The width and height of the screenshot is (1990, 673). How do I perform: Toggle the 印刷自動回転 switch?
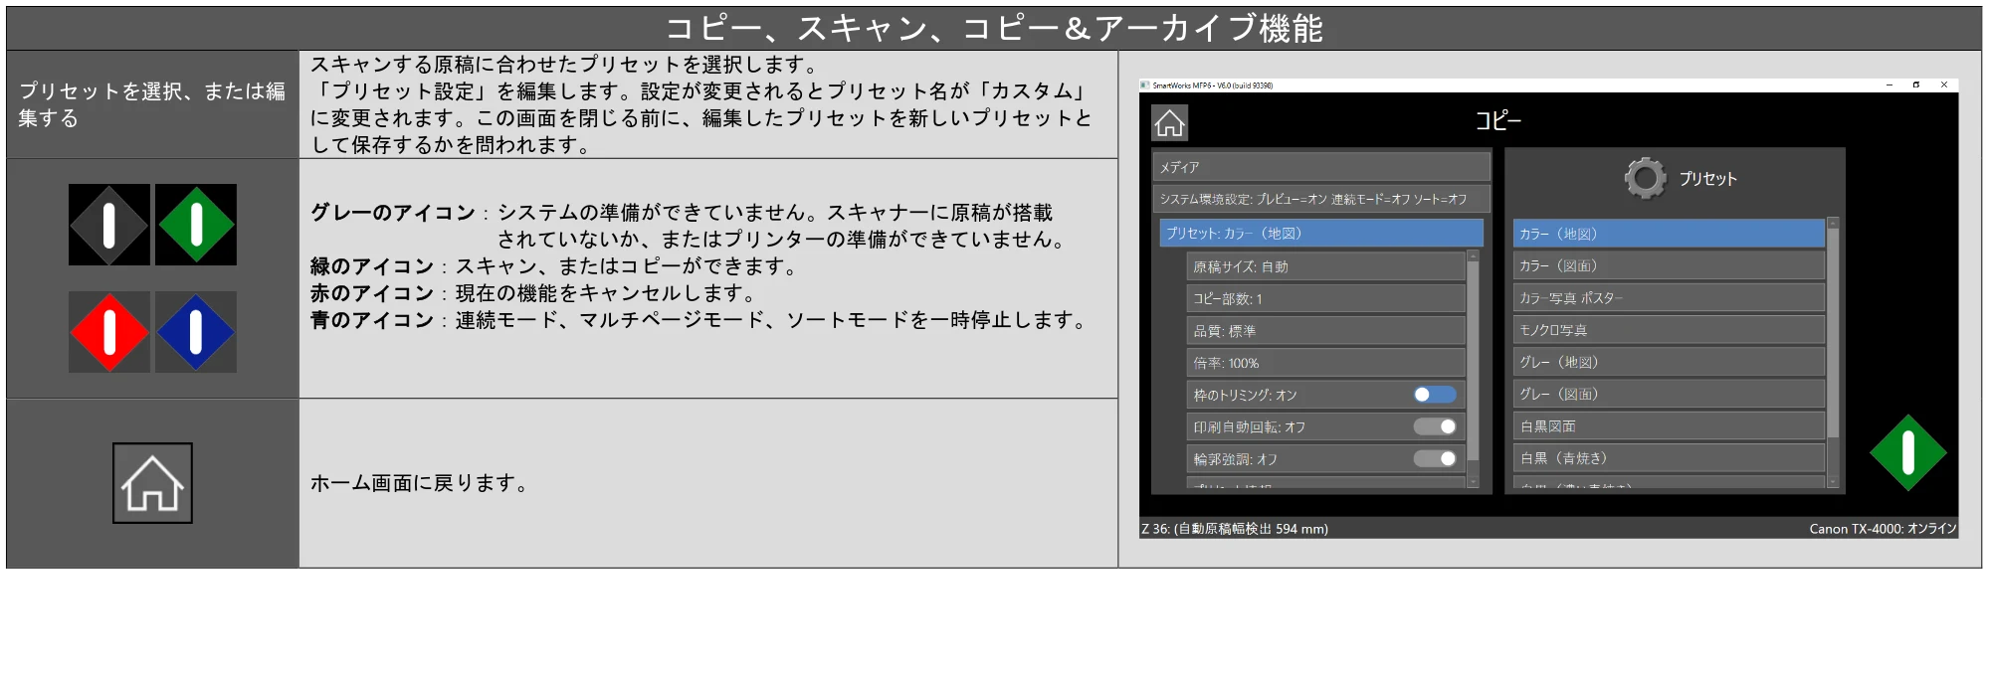click(x=1435, y=426)
